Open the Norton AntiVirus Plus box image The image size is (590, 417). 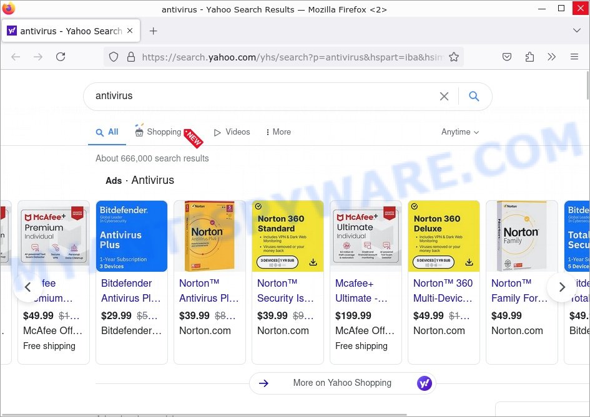coord(210,236)
